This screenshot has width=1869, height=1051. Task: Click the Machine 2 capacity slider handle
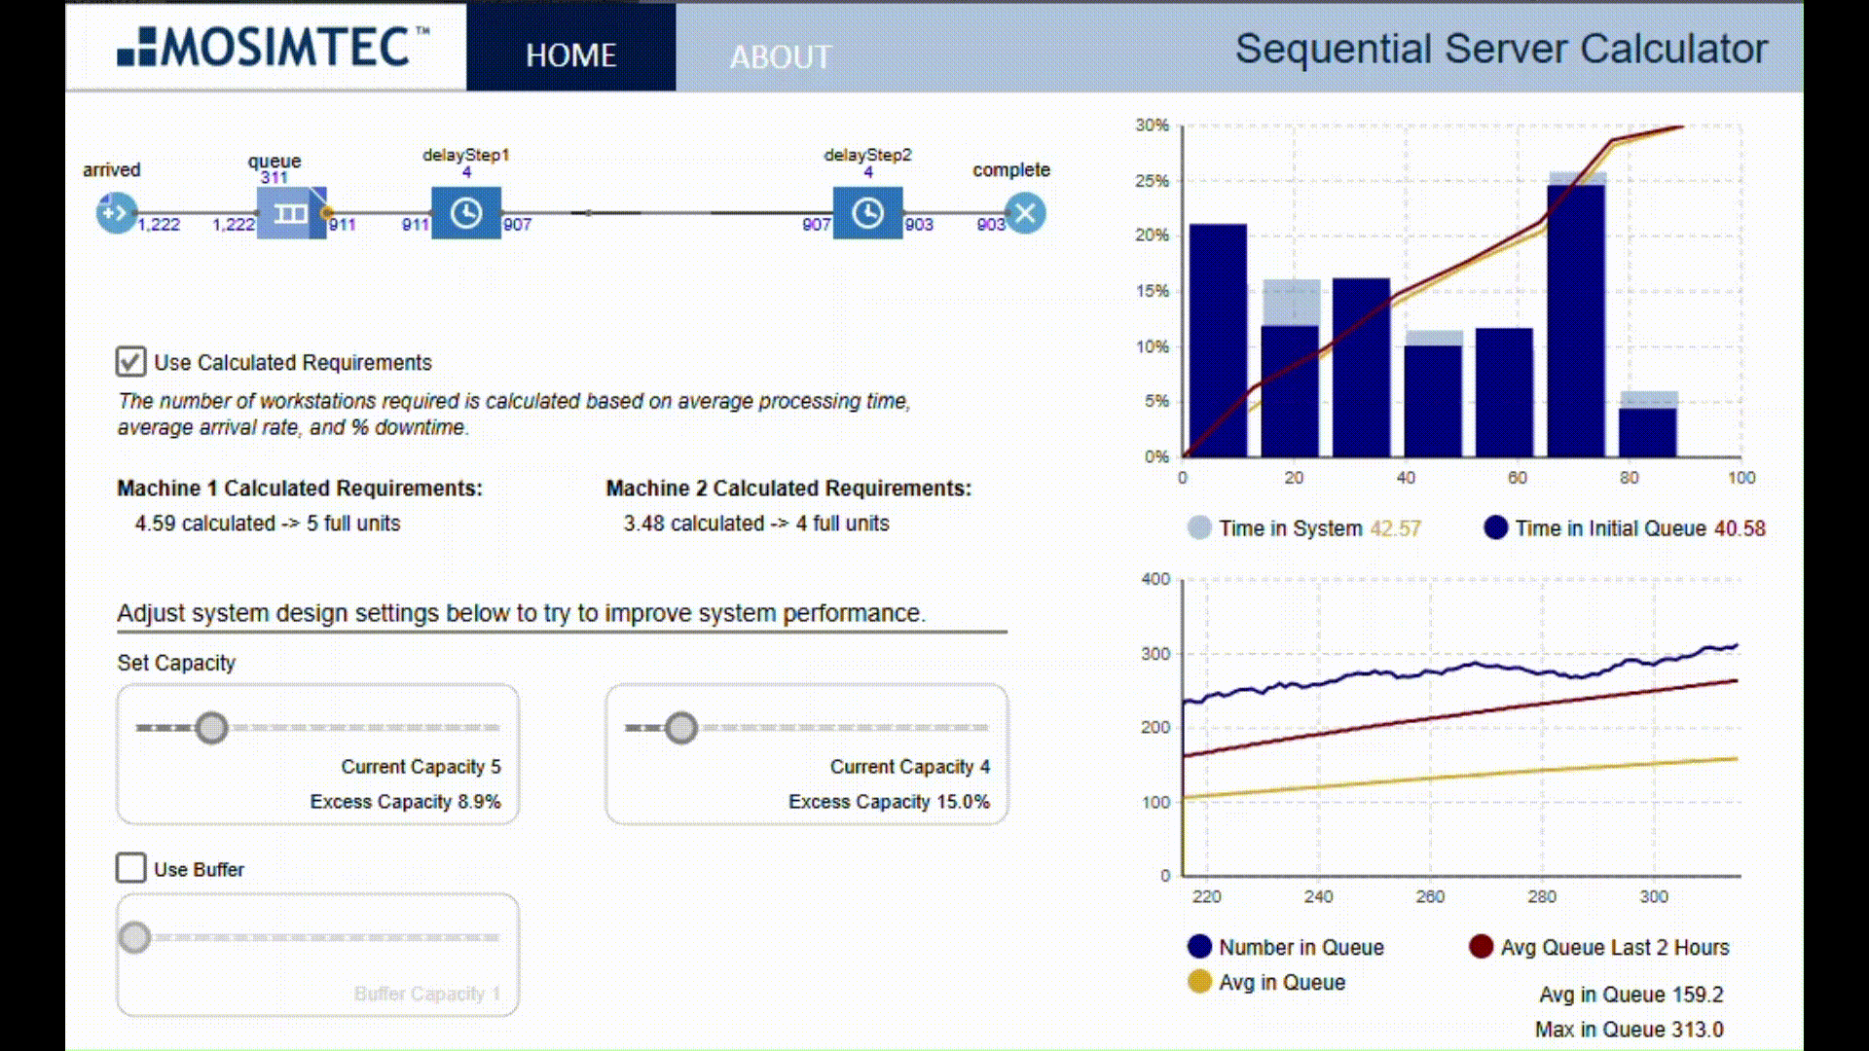click(x=681, y=728)
